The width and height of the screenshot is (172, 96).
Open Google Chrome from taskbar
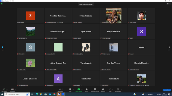pos(54,94)
